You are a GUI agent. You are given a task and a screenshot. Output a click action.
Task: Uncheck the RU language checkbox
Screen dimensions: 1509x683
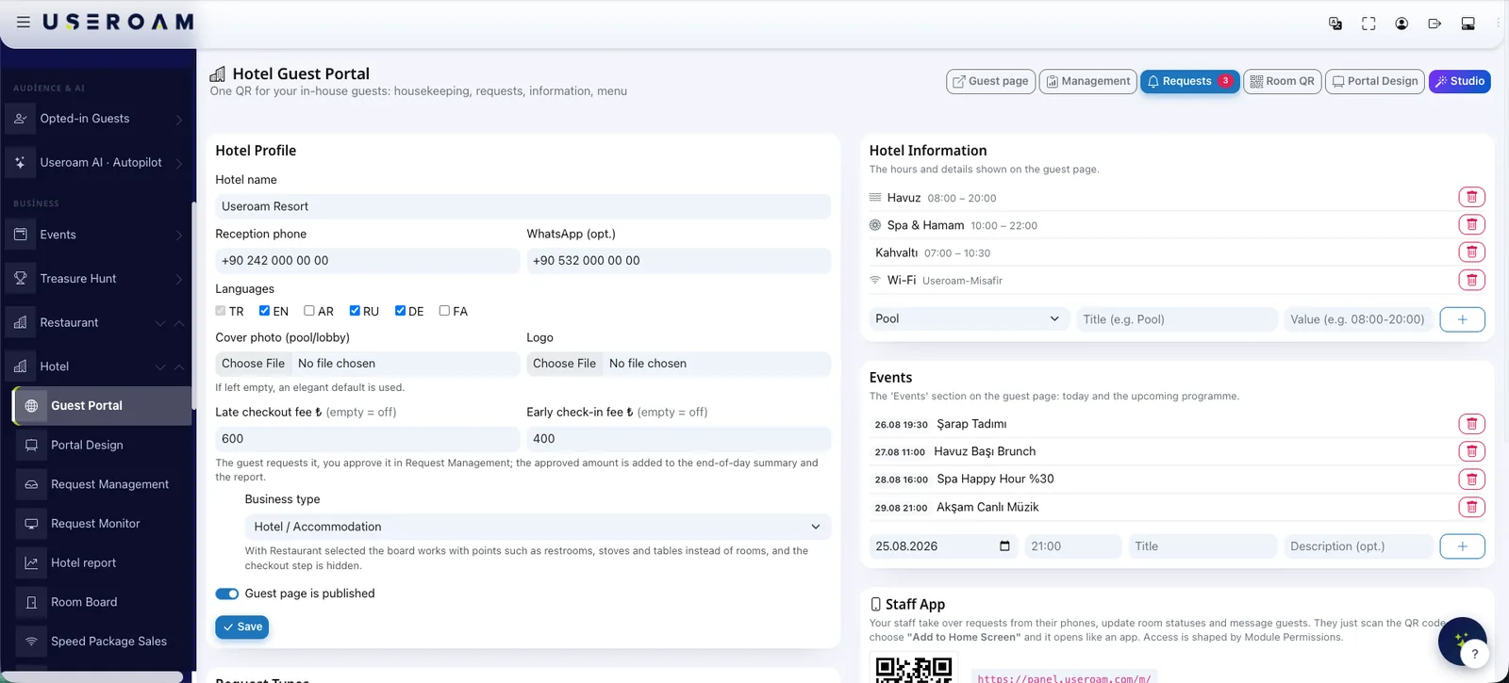tap(355, 311)
